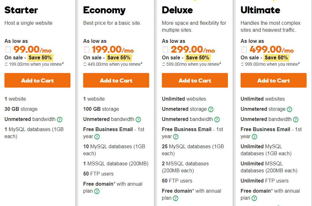Screen dimensions: 312x206
Task: Open help icon for Deluxe Free Business Email
Action: 176,137
